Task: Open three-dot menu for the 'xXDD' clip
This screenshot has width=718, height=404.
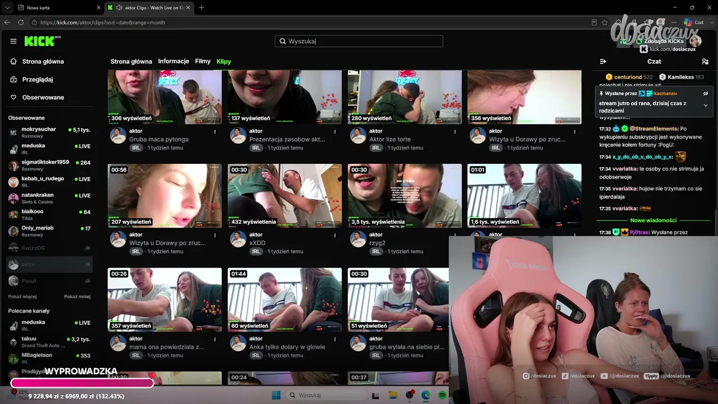Action: [x=335, y=236]
